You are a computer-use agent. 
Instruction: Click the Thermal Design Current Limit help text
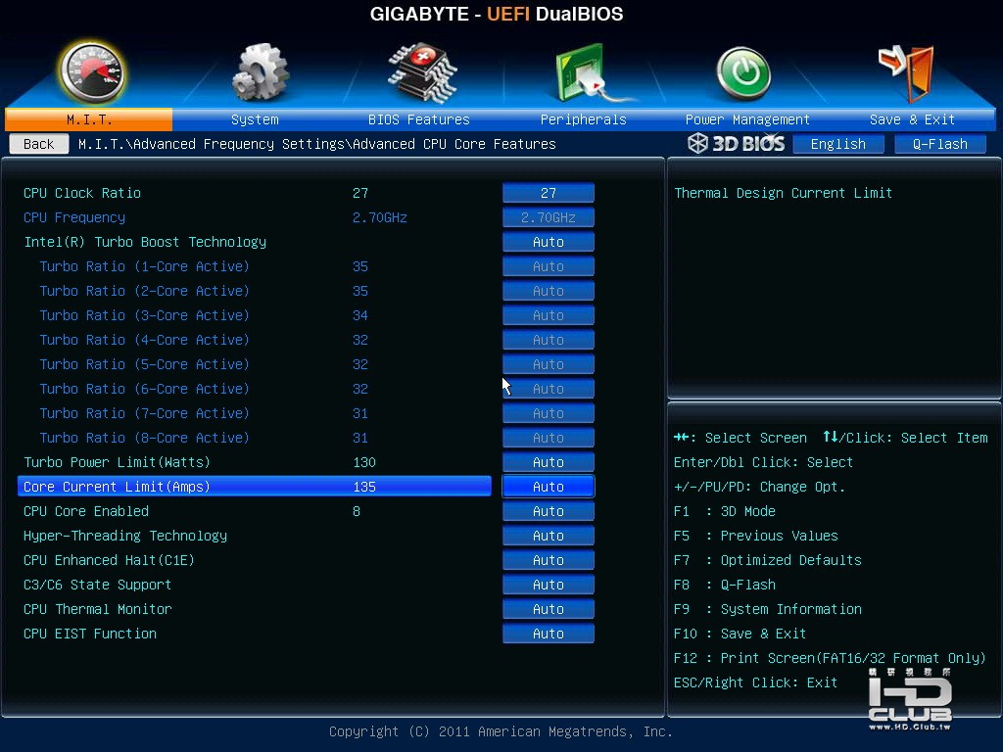[783, 193]
